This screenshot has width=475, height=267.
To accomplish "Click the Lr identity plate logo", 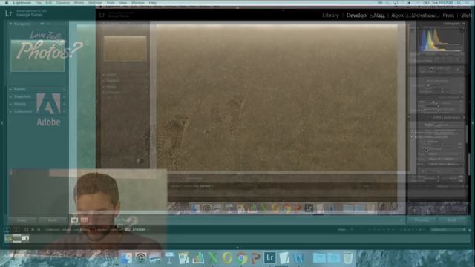I will (x=8, y=13).
